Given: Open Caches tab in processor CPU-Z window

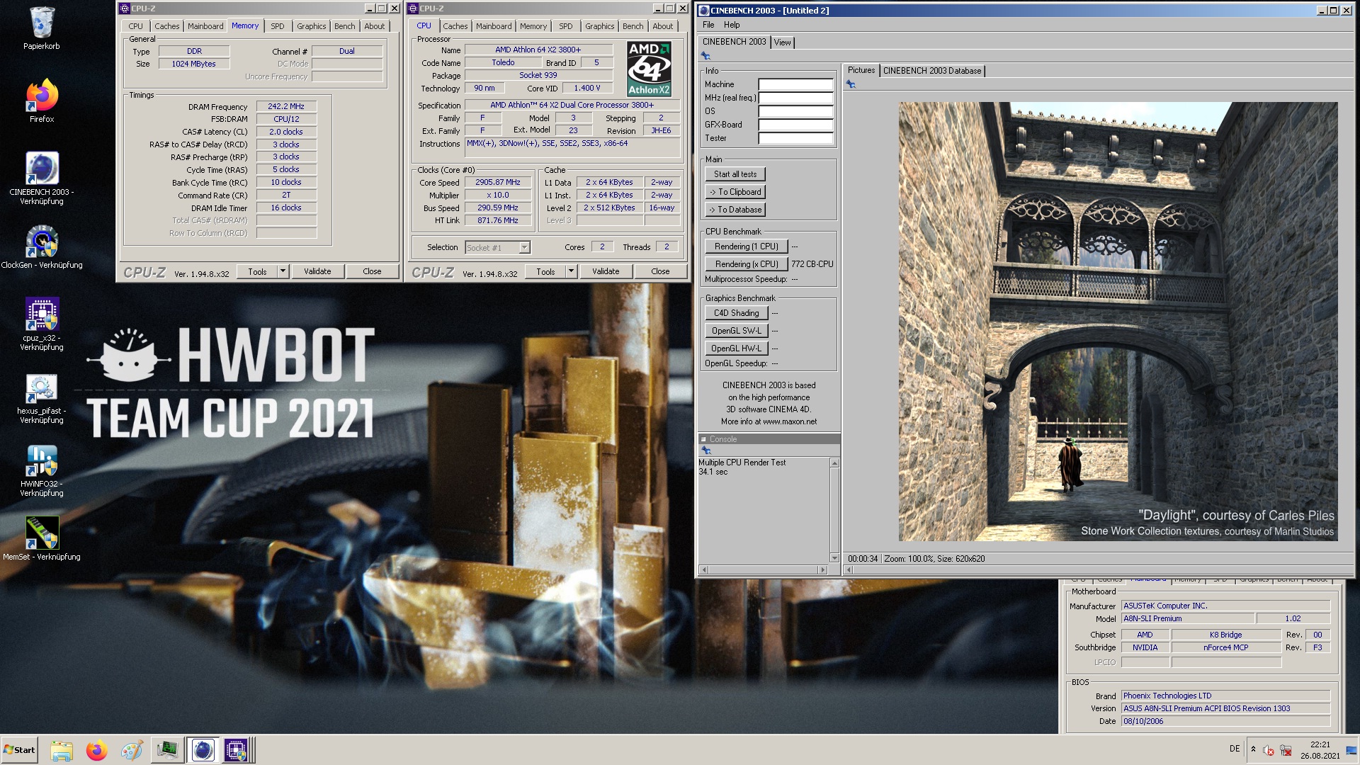Looking at the screenshot, I should 455,26.
